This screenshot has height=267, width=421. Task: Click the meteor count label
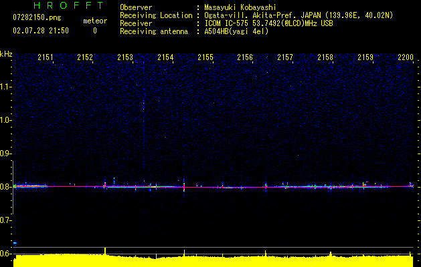[x=95, y=21]
